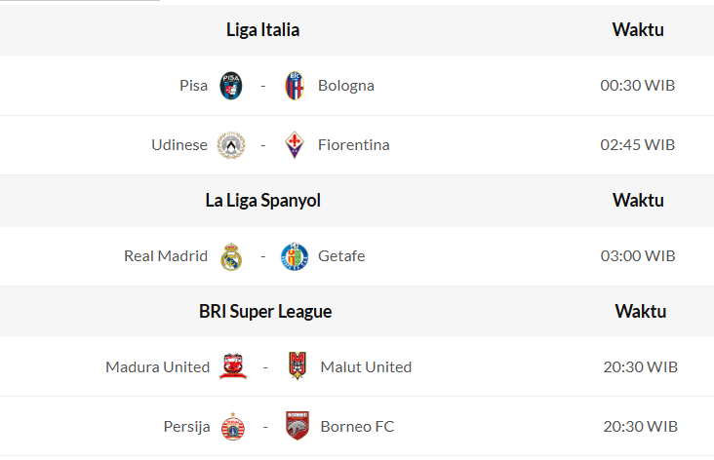Click the Bologna club crest
This screenshot has width=714, height=460.
click(295, 86)
